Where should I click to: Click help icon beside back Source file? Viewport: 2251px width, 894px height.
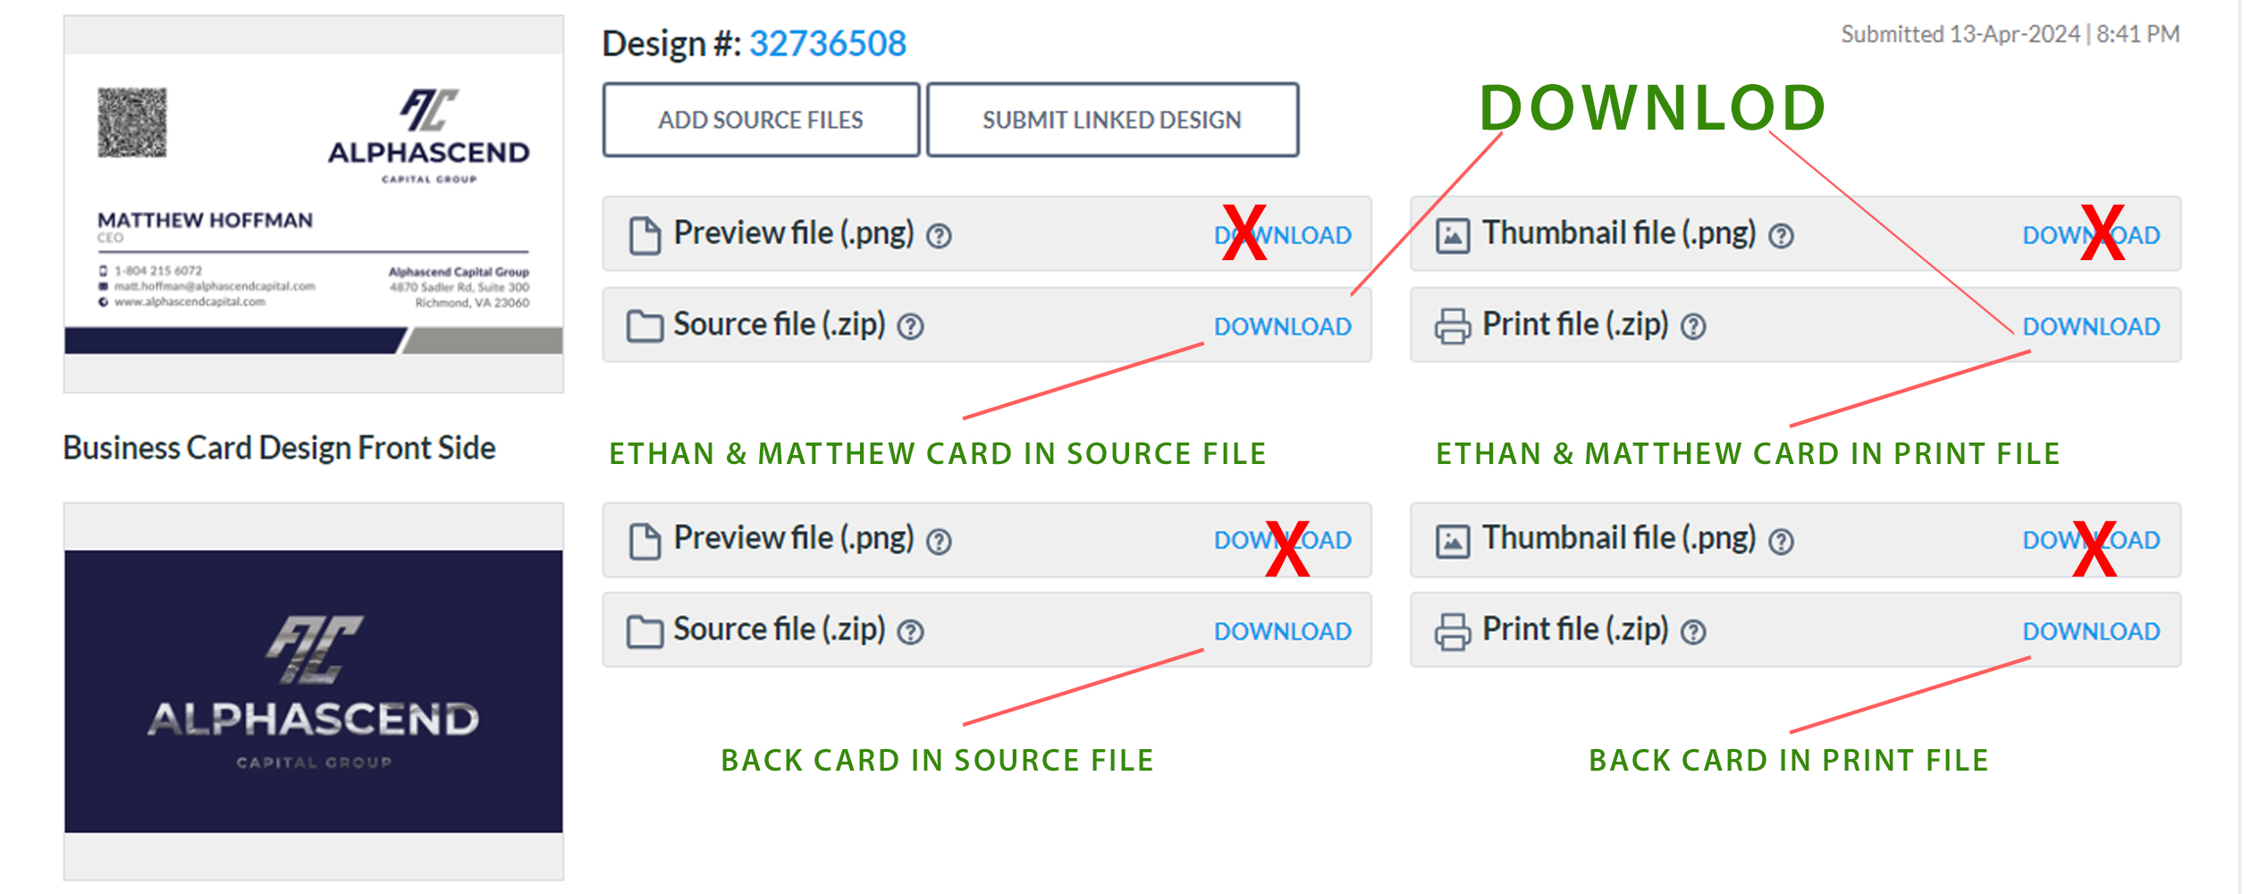click(910, 633)
